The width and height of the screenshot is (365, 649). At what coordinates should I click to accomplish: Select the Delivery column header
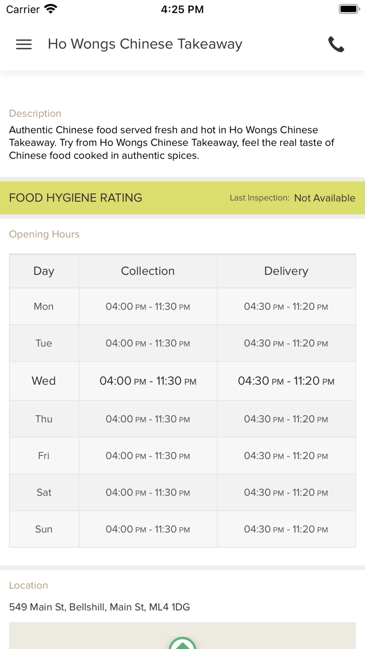(x=286, y=271)
